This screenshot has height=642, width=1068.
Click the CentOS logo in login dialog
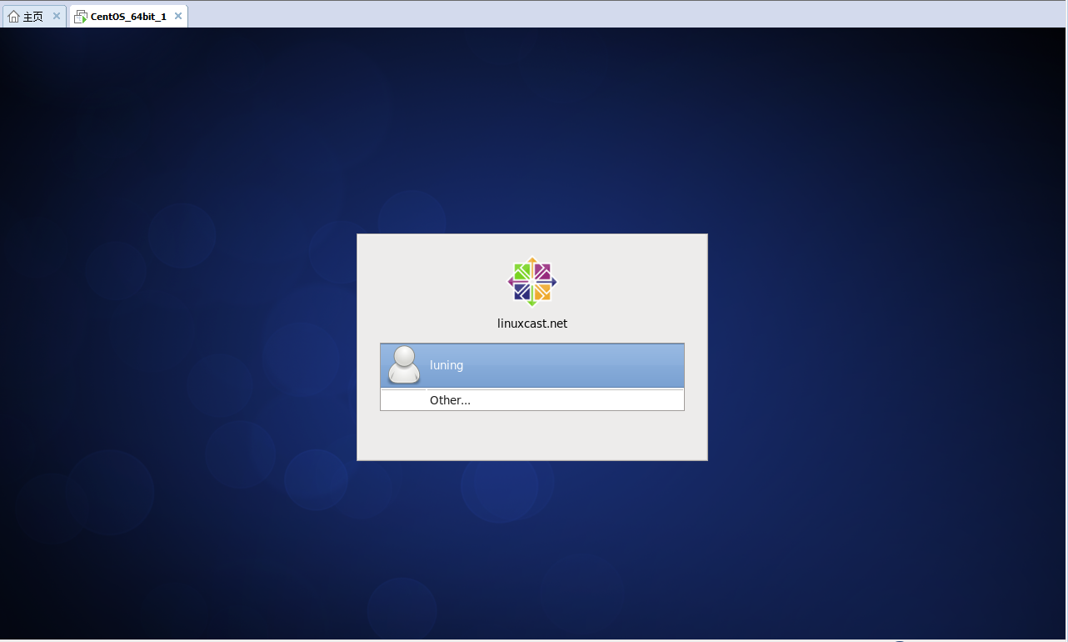pyautogui.click(x=532, y=281)
